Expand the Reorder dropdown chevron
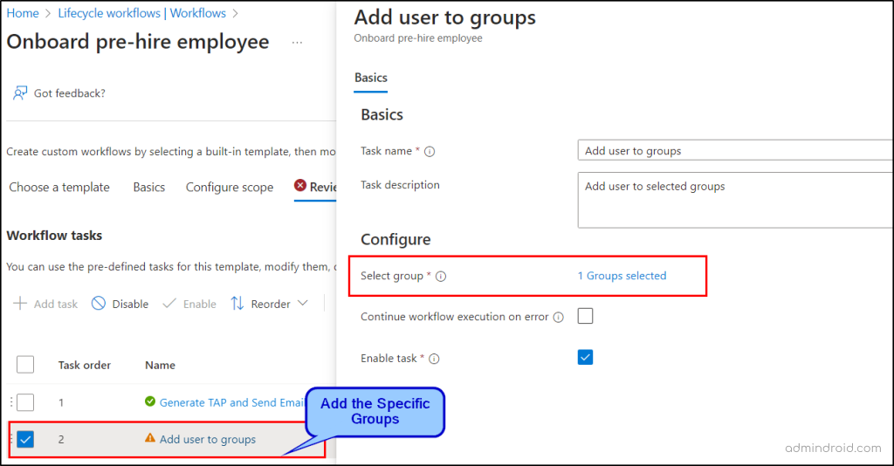 click(x=303, y=304)
